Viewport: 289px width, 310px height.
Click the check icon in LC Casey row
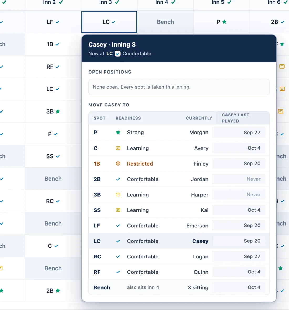pyautogui.click(x=118, y=241)
